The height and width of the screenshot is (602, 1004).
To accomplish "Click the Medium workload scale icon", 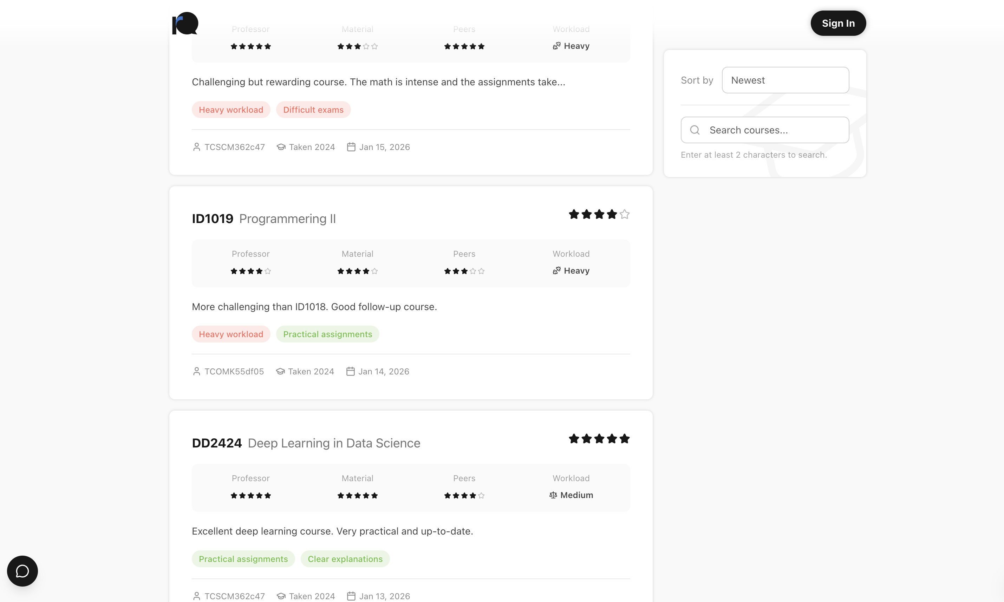I will [553, 495].
